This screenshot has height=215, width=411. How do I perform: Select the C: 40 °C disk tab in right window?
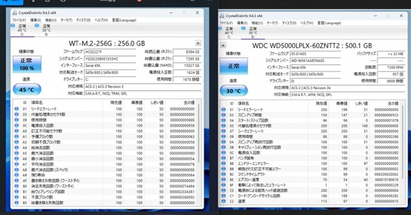(229, 33)
